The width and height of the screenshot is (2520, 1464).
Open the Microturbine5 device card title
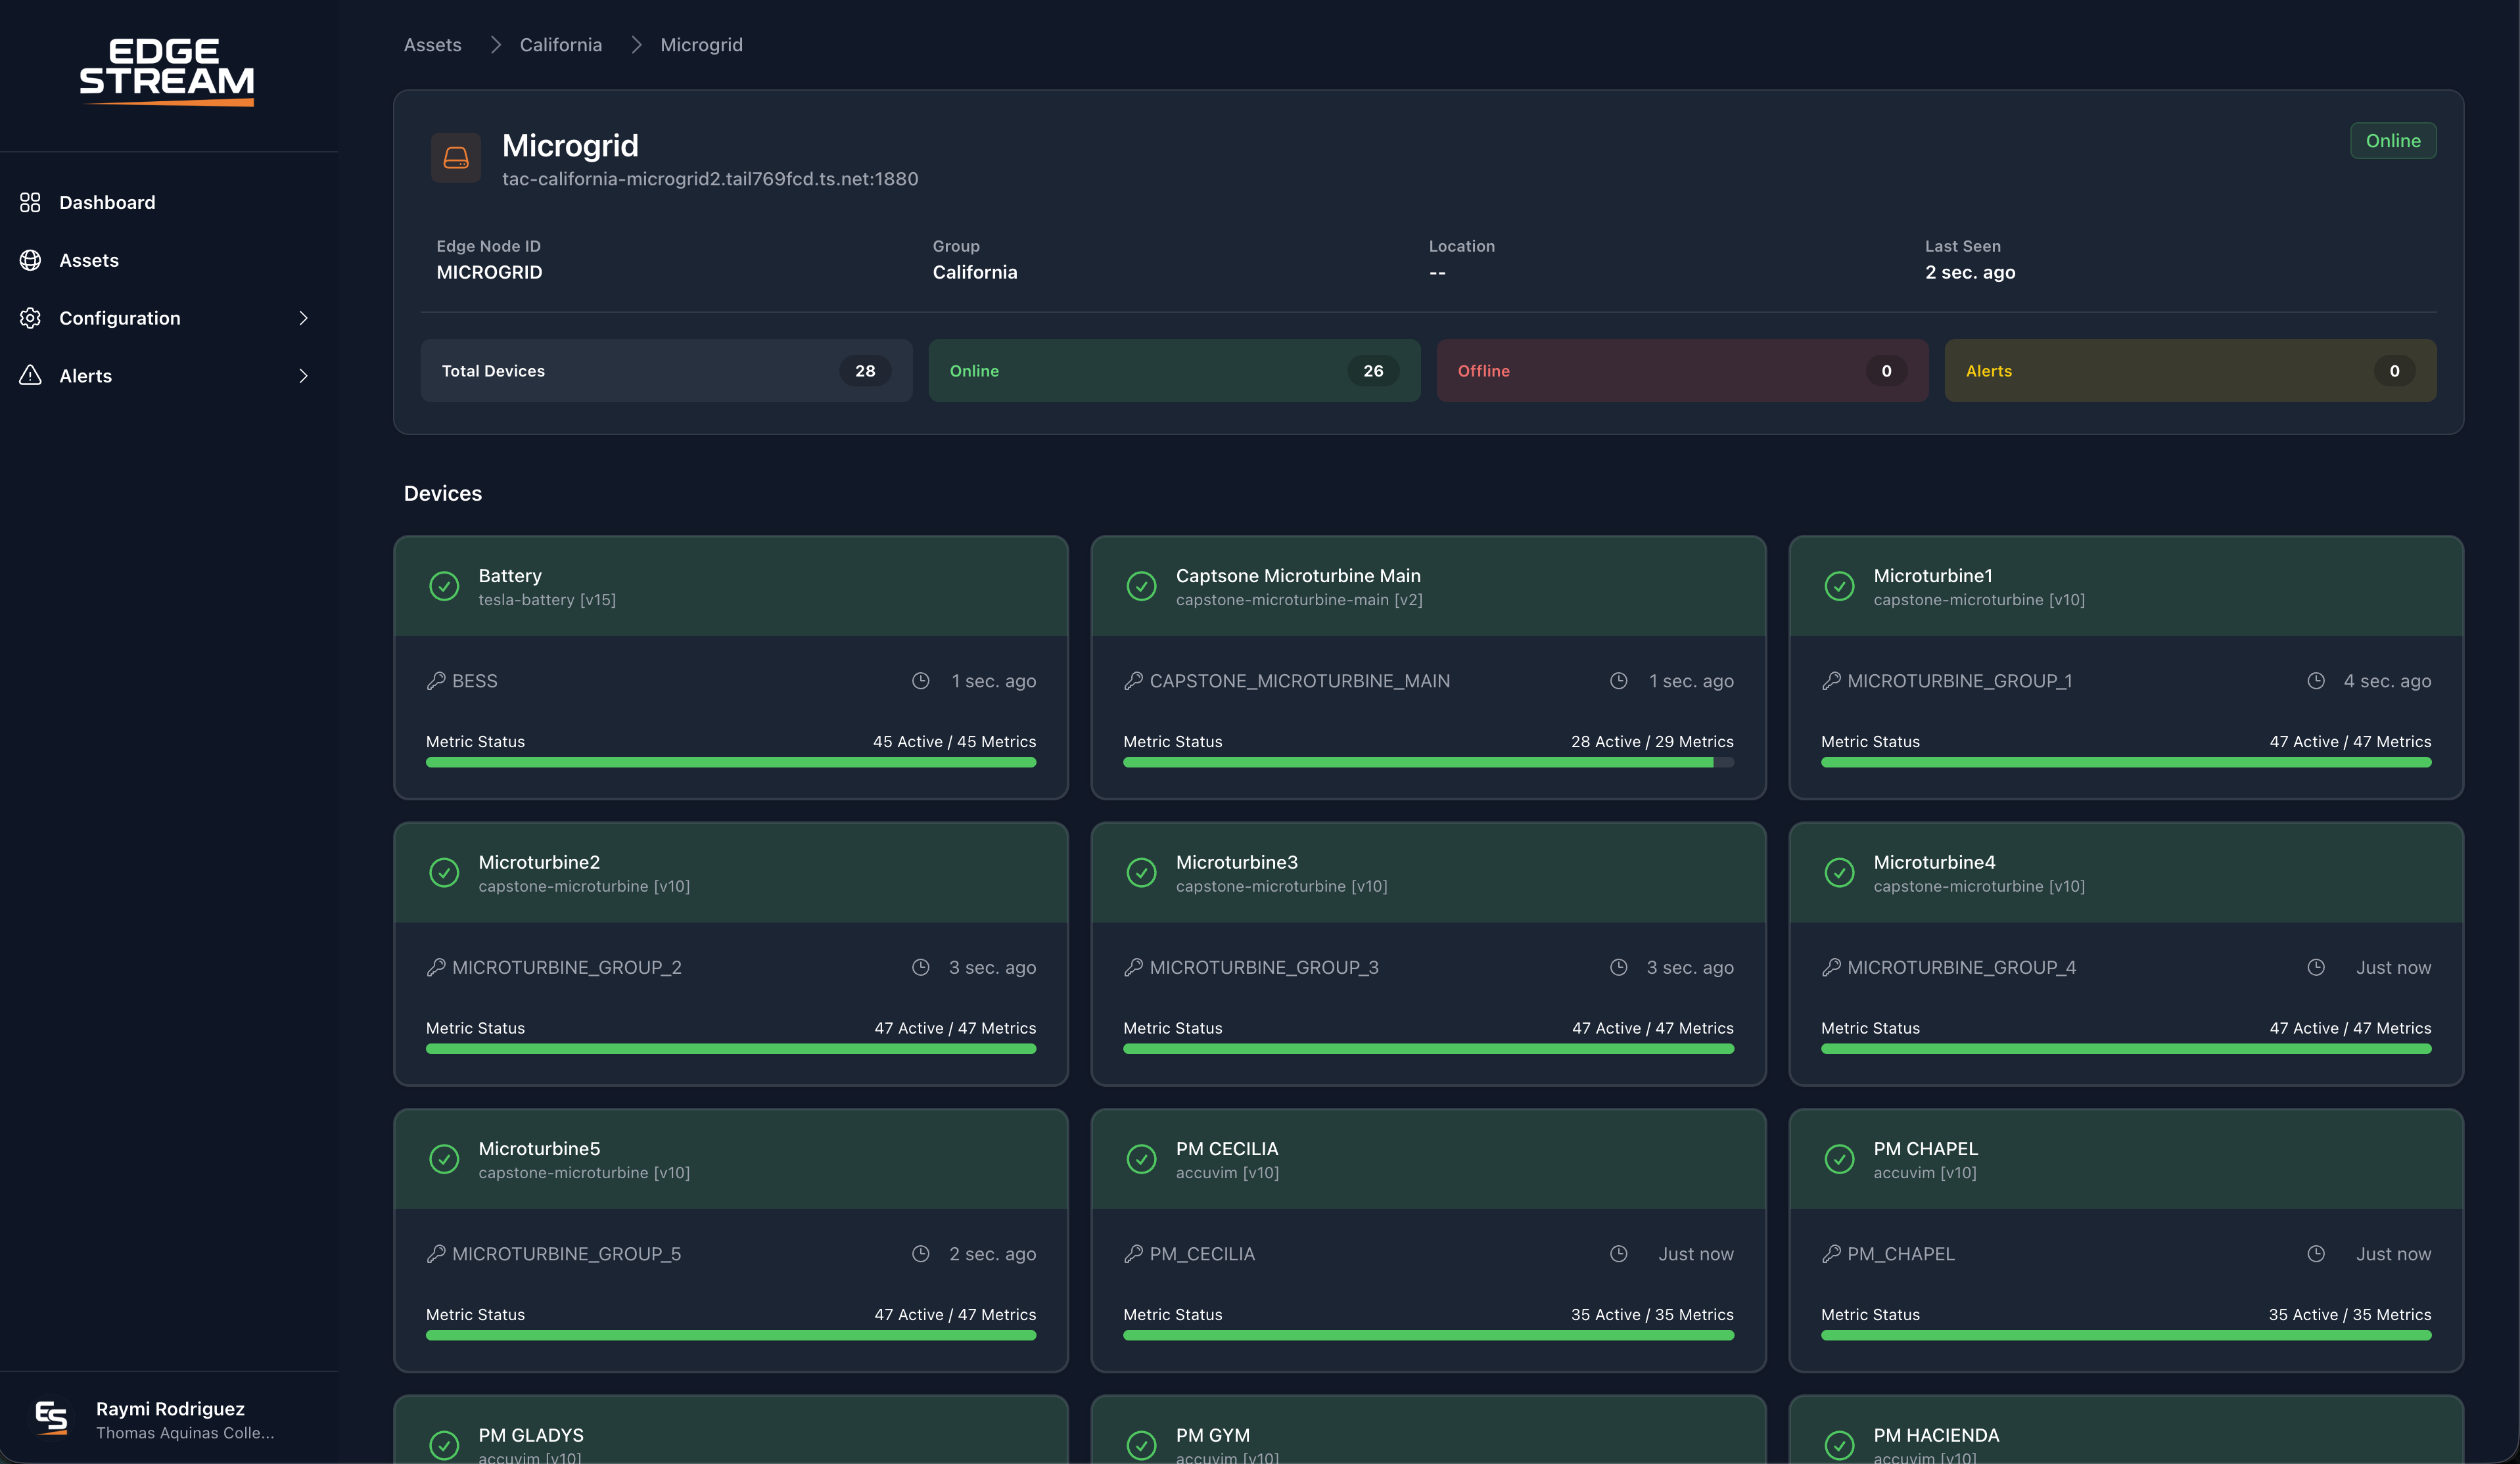[x=539, y=1148]
